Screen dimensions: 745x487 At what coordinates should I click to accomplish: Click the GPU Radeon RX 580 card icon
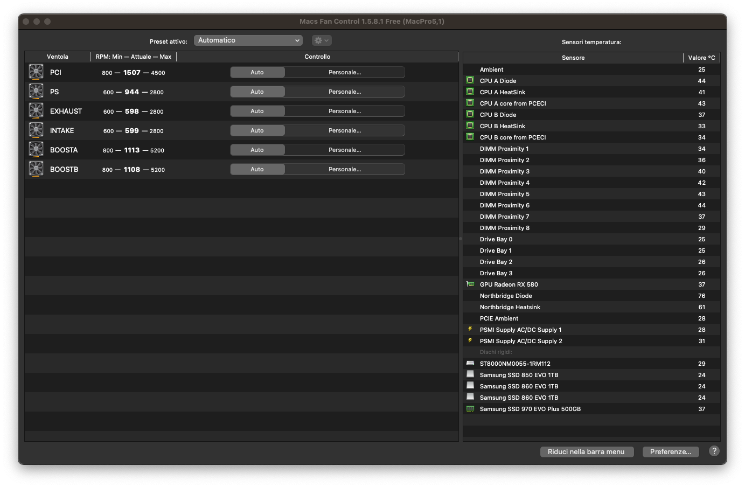(x=470, y=284)
